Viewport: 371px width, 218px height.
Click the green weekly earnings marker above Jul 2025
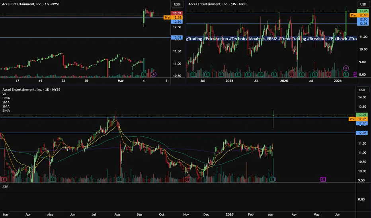point(315,74)
